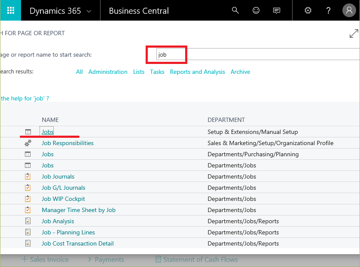This screenshot has width=360, height=267.
Task: Click task icon beside Manager Time Sheet by Job
Action: [28, 210]
